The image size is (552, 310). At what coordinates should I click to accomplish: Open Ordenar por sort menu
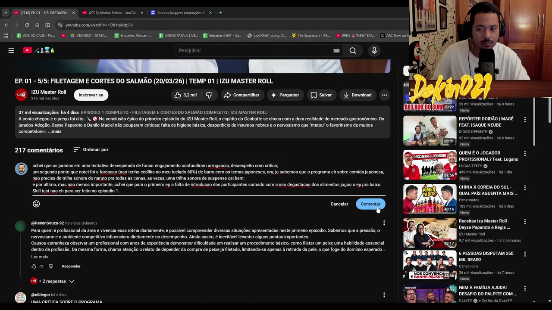point(91,149)
